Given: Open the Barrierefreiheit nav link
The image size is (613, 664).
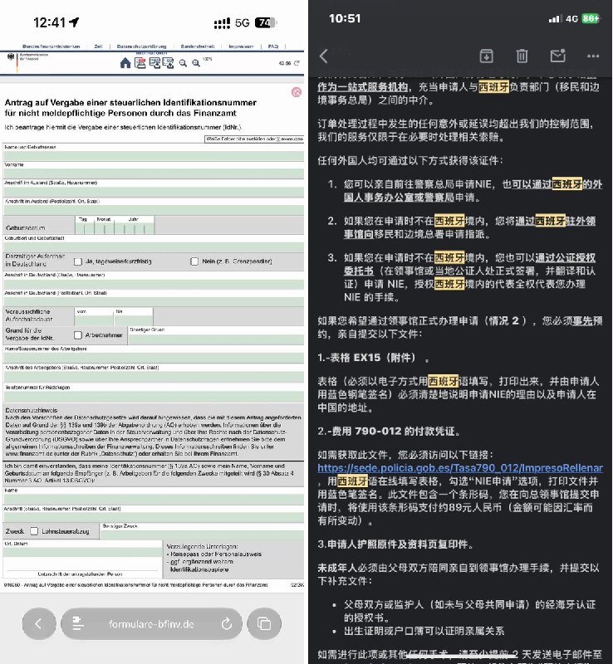Looking at the screenshot, I should tap(198, 46).
